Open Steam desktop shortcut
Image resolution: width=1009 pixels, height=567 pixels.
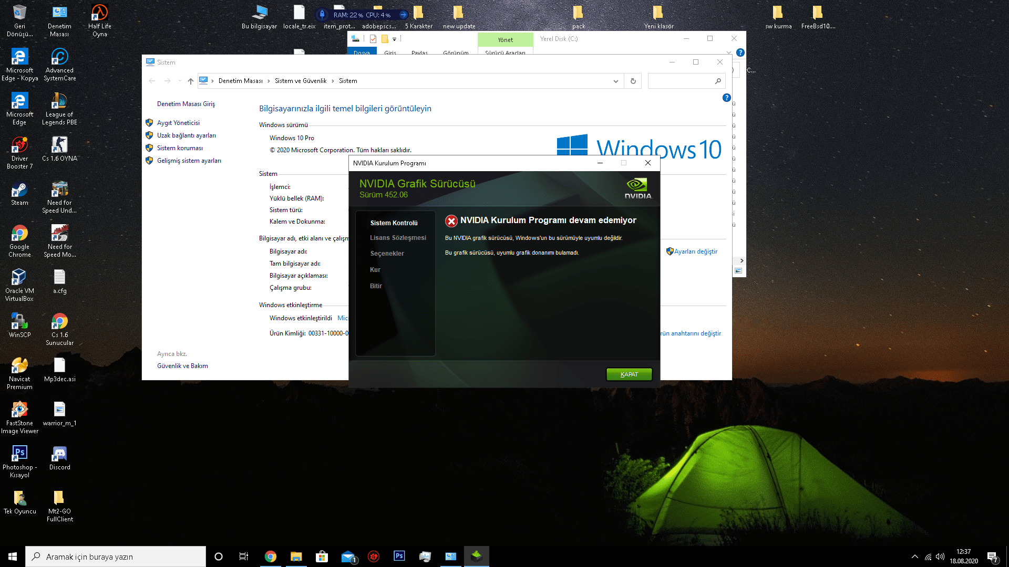19,193
